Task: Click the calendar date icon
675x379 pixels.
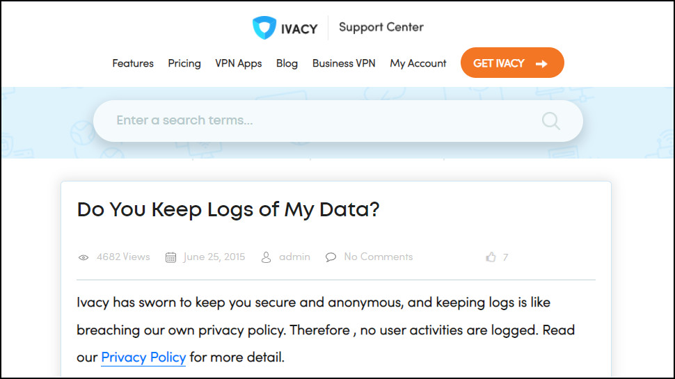Action: (170, 257)
